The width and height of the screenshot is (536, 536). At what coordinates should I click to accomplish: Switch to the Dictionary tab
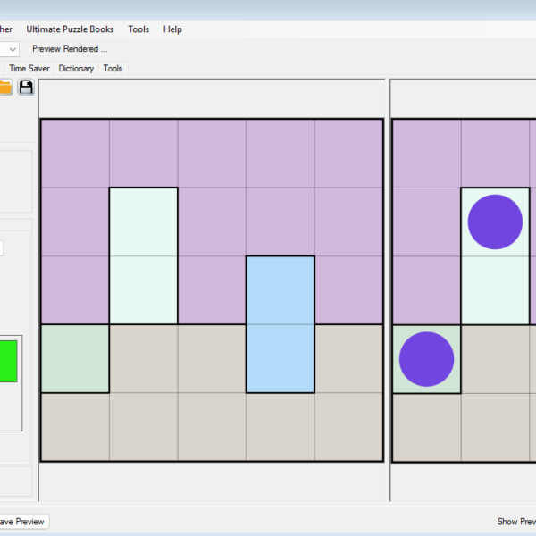click(76, 68)
